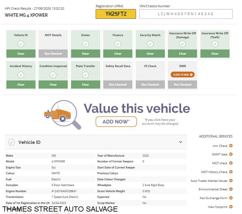This screenshot has width=242, height=214.
Task: Click the WHITE MG 4 XPOWER title
Action: (26, 15)
